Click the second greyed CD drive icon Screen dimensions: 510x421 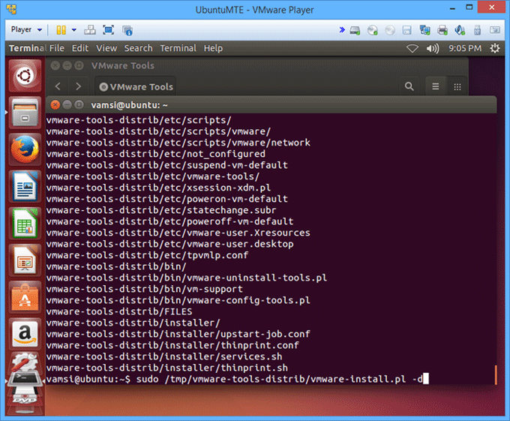click(x=390, y=30)
